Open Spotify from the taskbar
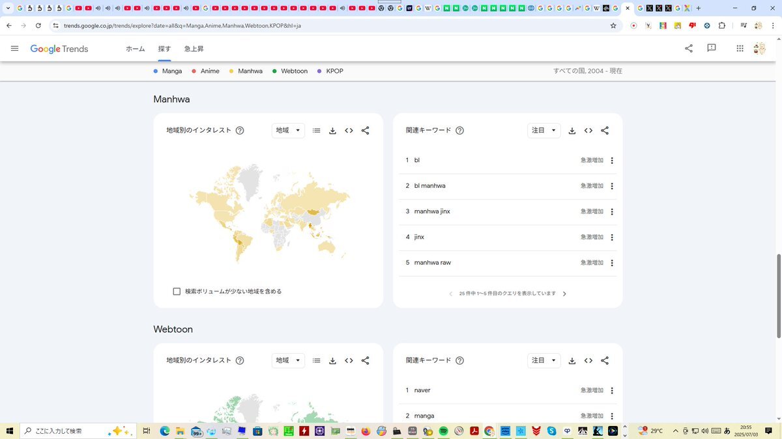782x439 pixels. point(443,431)
